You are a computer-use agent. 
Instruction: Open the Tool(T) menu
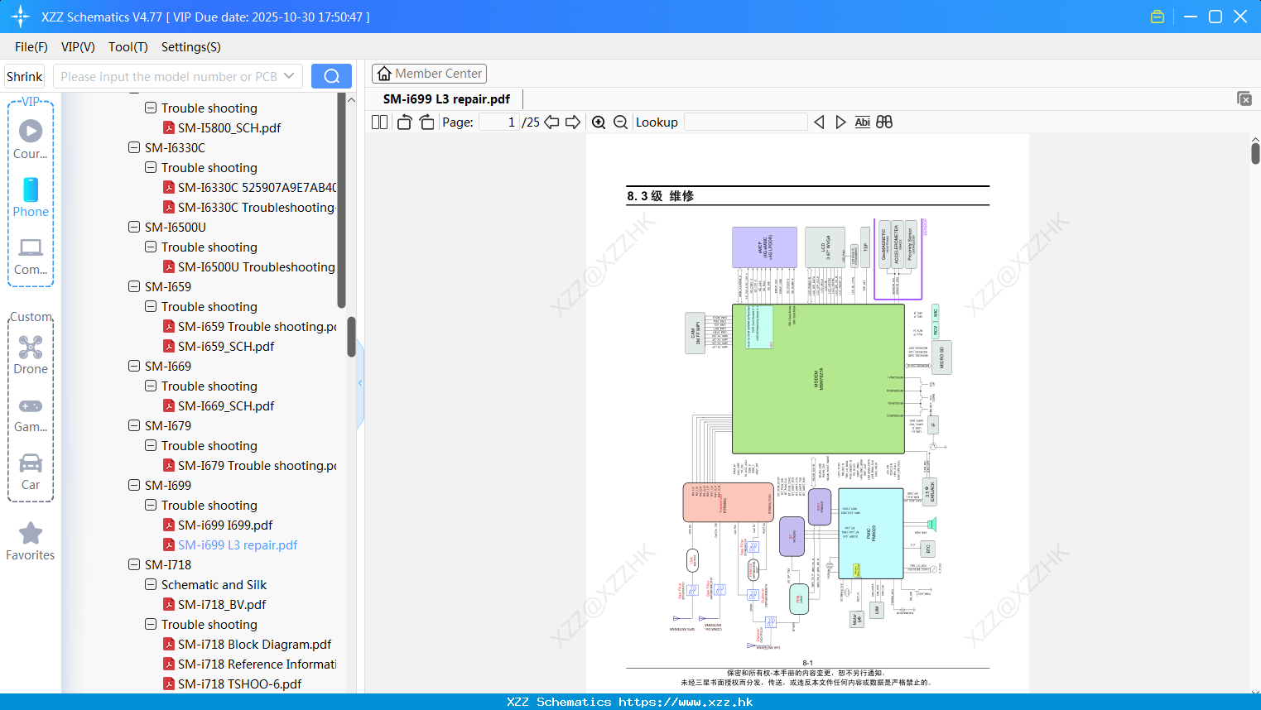point(128,46)
